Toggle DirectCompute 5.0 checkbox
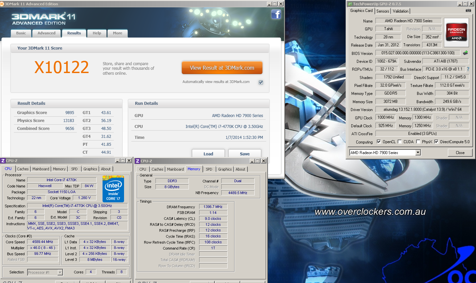This screenshot has width=476, height=283. (436, 142)
